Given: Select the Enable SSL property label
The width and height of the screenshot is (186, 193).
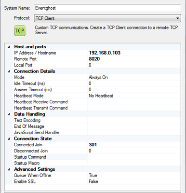Looking at the screenshot, I should click(x=25, y=181).
